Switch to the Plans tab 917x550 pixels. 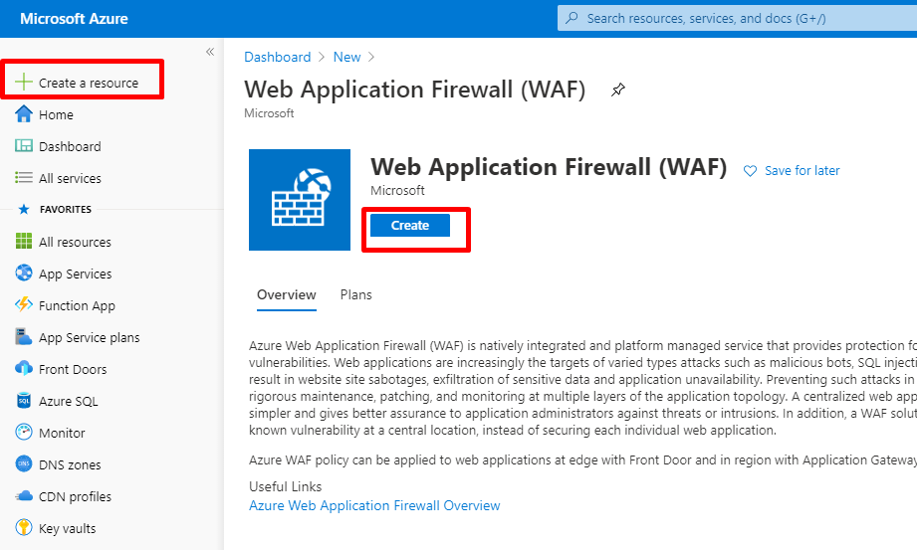(355, 294)
